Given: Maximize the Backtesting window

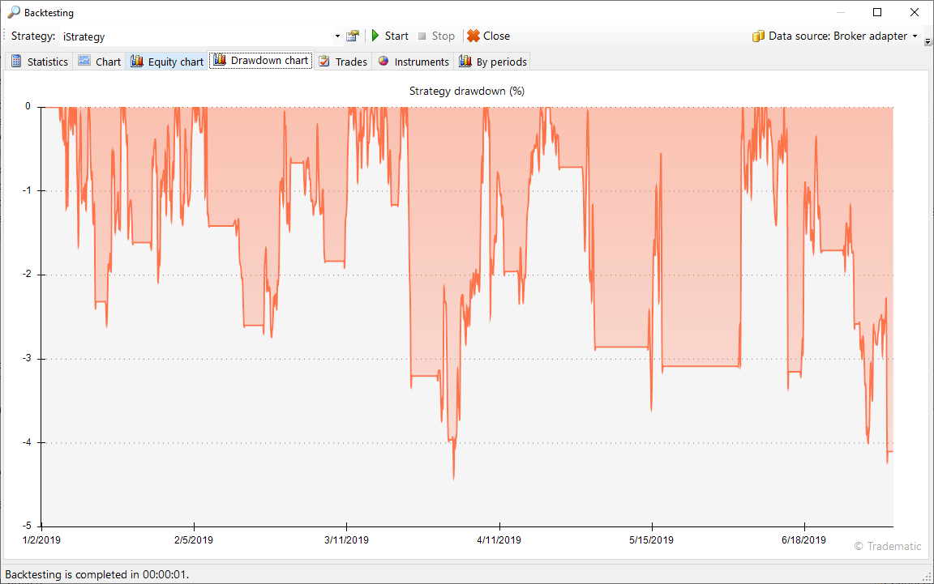Looking at the screenshot, I should point(877,12).
